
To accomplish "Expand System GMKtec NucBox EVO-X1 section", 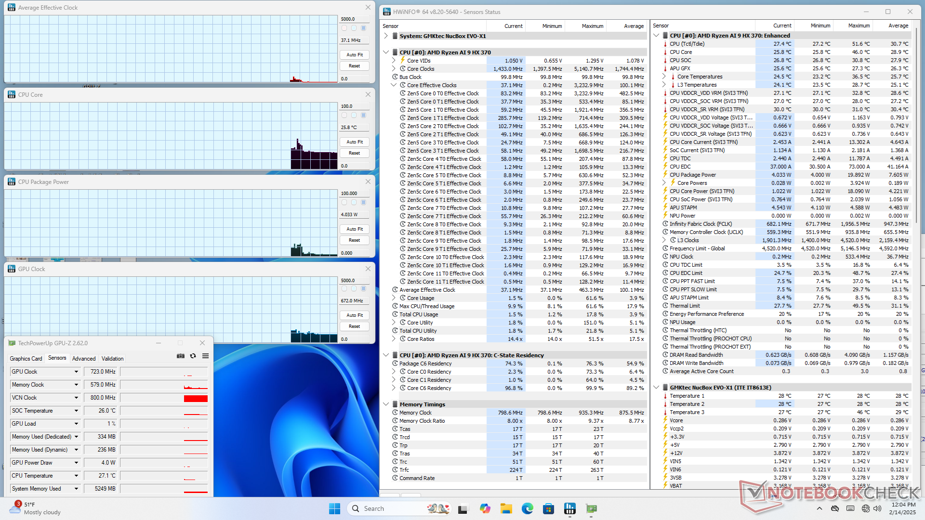I will tap(386, 36).
